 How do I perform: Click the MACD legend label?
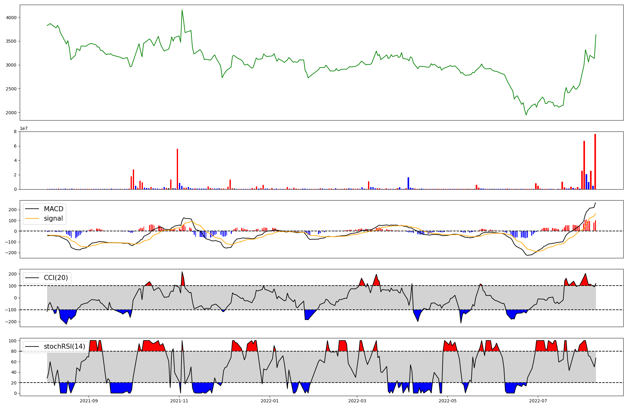coord(53,209)
